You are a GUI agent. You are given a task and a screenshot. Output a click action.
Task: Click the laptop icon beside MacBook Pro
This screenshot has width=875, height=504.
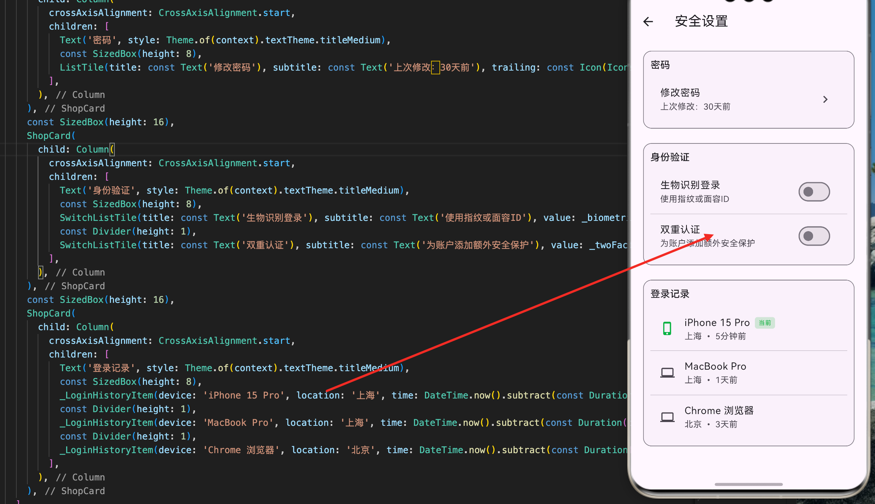tap(667, 373)
